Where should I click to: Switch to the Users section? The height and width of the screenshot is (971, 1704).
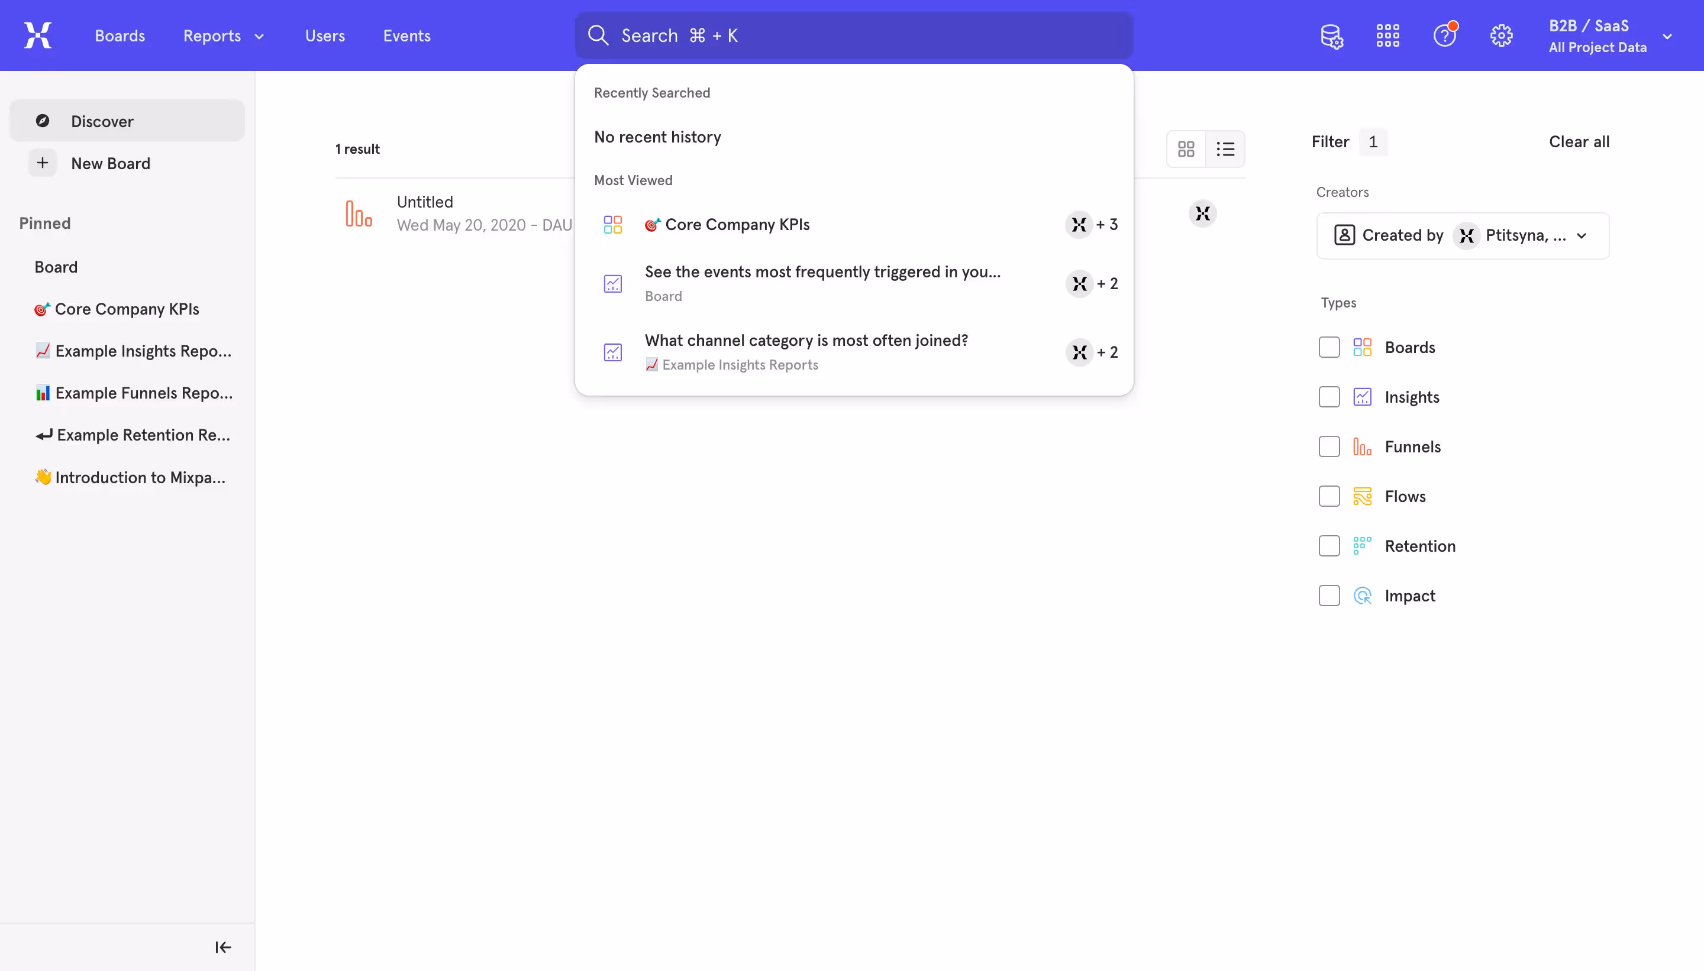pyautogui.click(x=325, y=35)
